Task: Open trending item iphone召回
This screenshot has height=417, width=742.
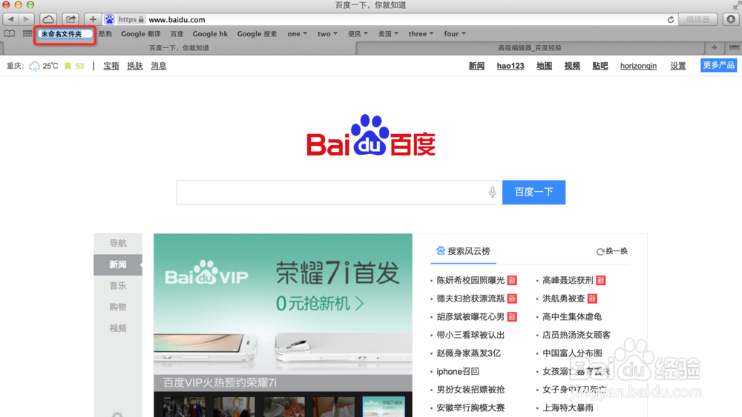Action: (x=458, y=372)
